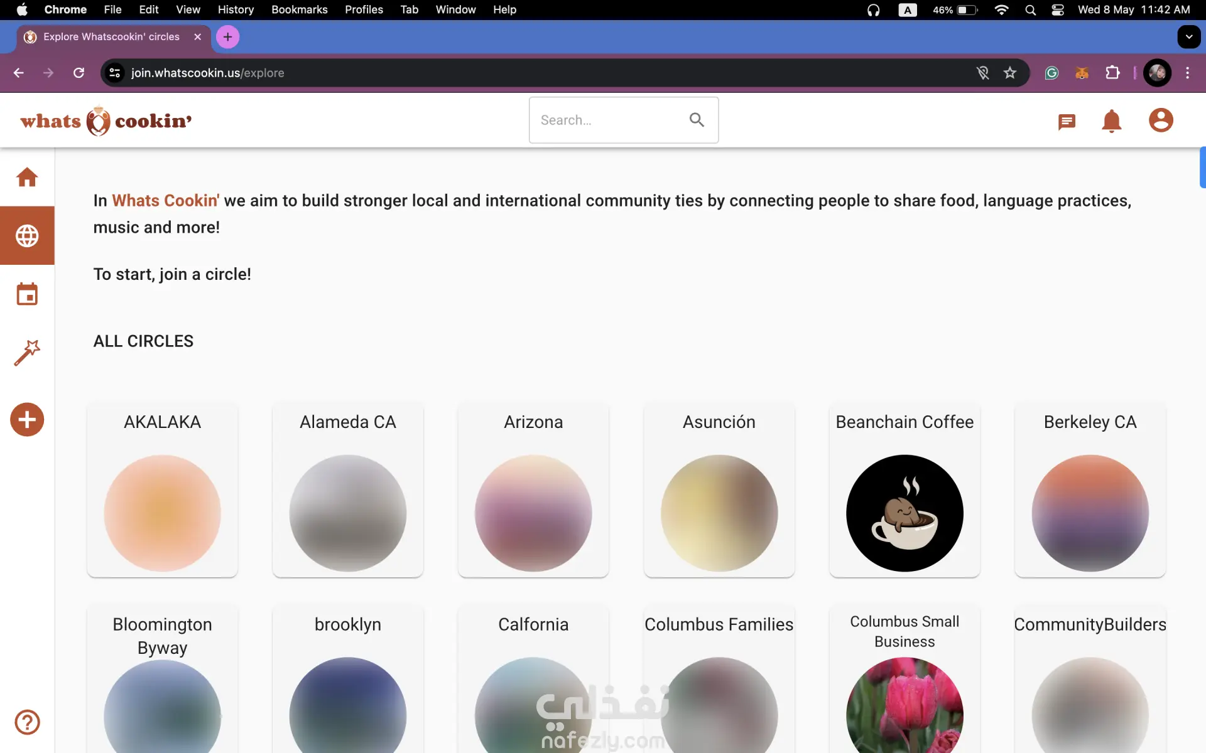Click the magic wand sidebar icon
The height and width of the screenshot is (753, 1206).
click(x=27, y=353)
